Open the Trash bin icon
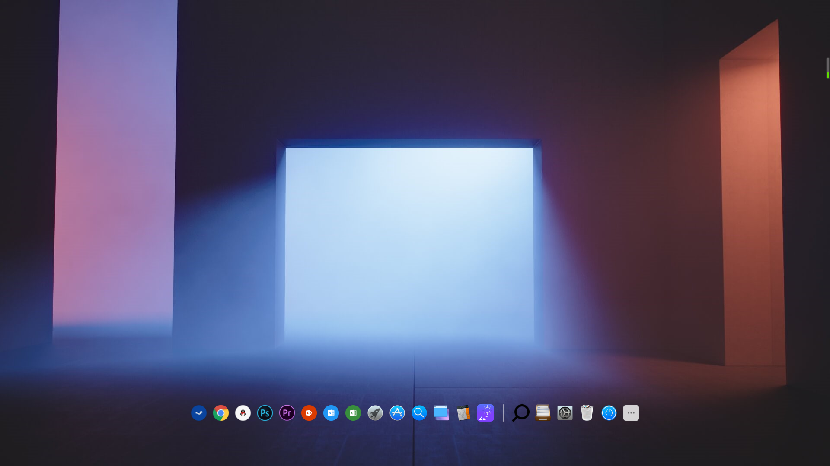Image resolution: width=830 pixels, height=466 pixels. point(587,413)
